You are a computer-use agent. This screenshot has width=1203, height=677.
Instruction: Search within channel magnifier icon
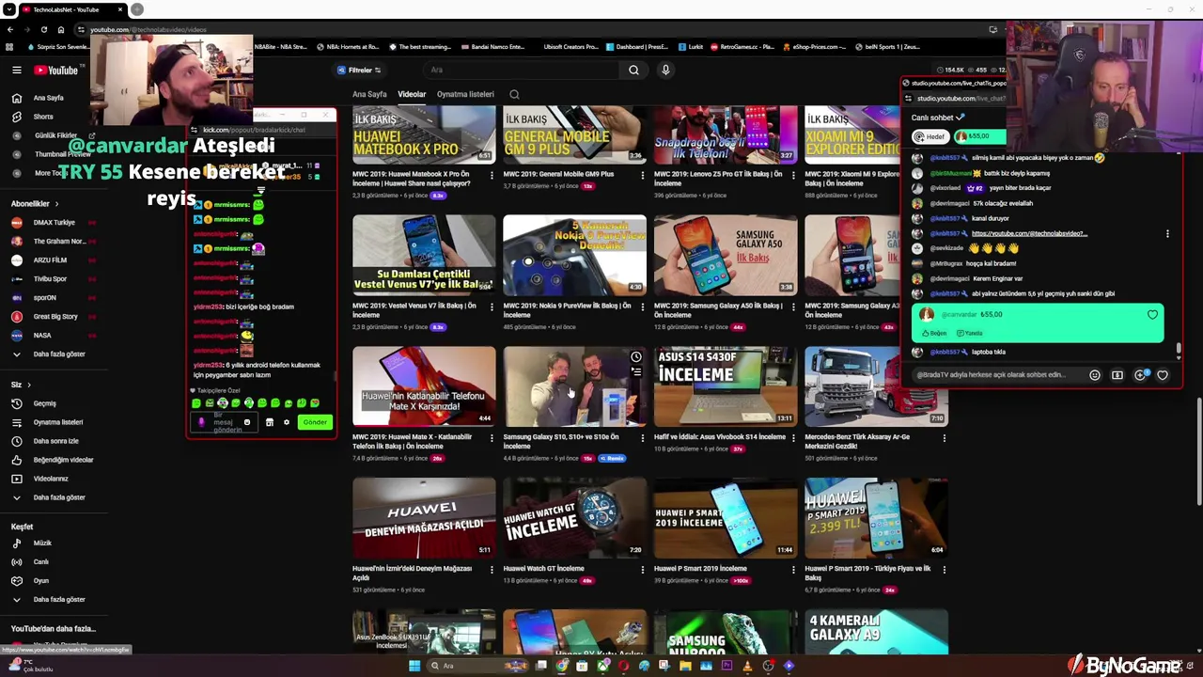point(514,94)
